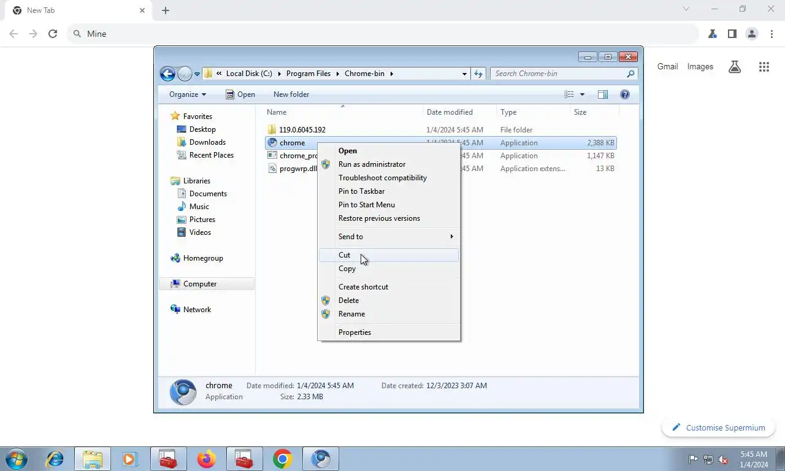Choose Open in the context menu
785x471 pixels.
pos(389,151)
